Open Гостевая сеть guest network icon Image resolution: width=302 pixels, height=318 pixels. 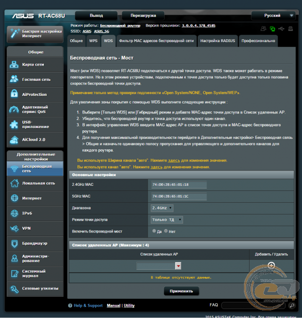(14, 79)
